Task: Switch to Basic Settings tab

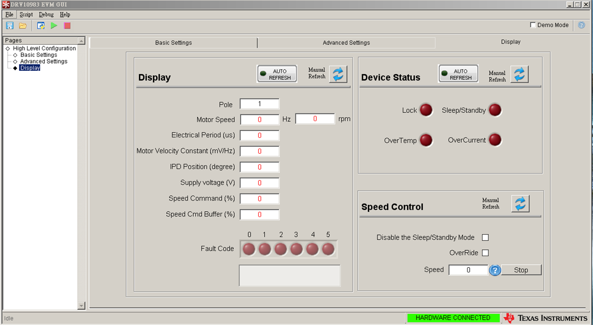Action: click(174, 43)
